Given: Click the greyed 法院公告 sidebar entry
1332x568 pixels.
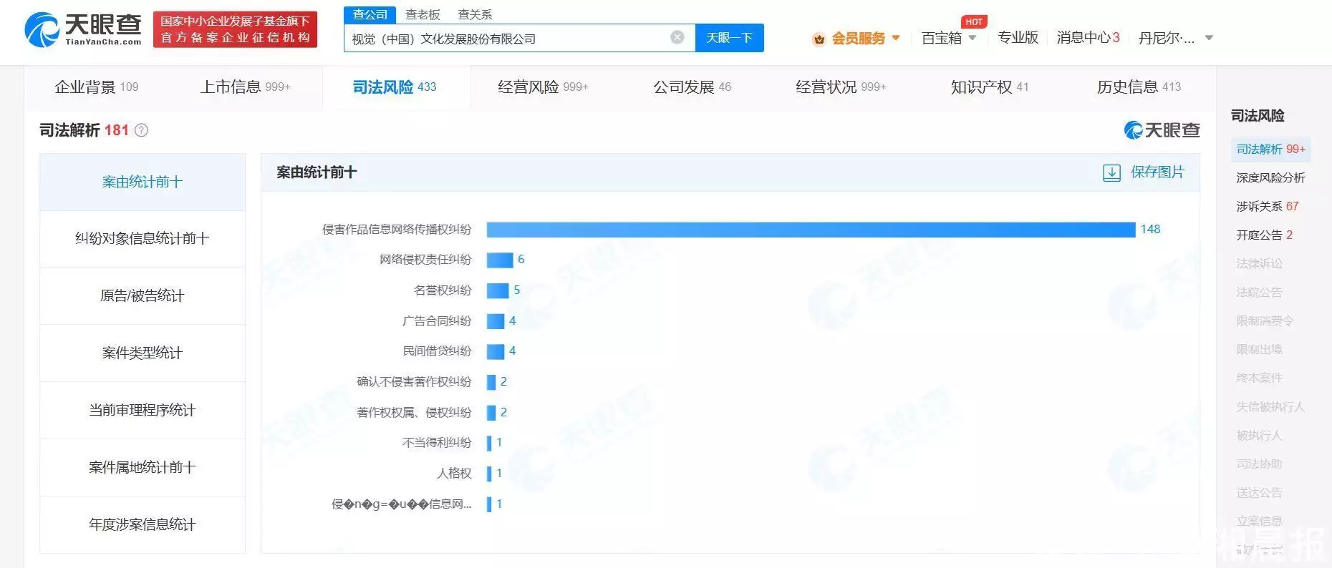Looking at the screenshot, I should point(1259,293).
